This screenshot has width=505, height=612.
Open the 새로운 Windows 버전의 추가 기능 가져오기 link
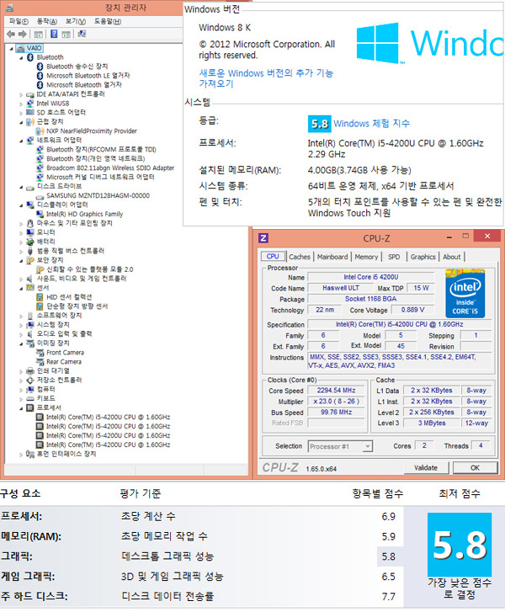266,78
